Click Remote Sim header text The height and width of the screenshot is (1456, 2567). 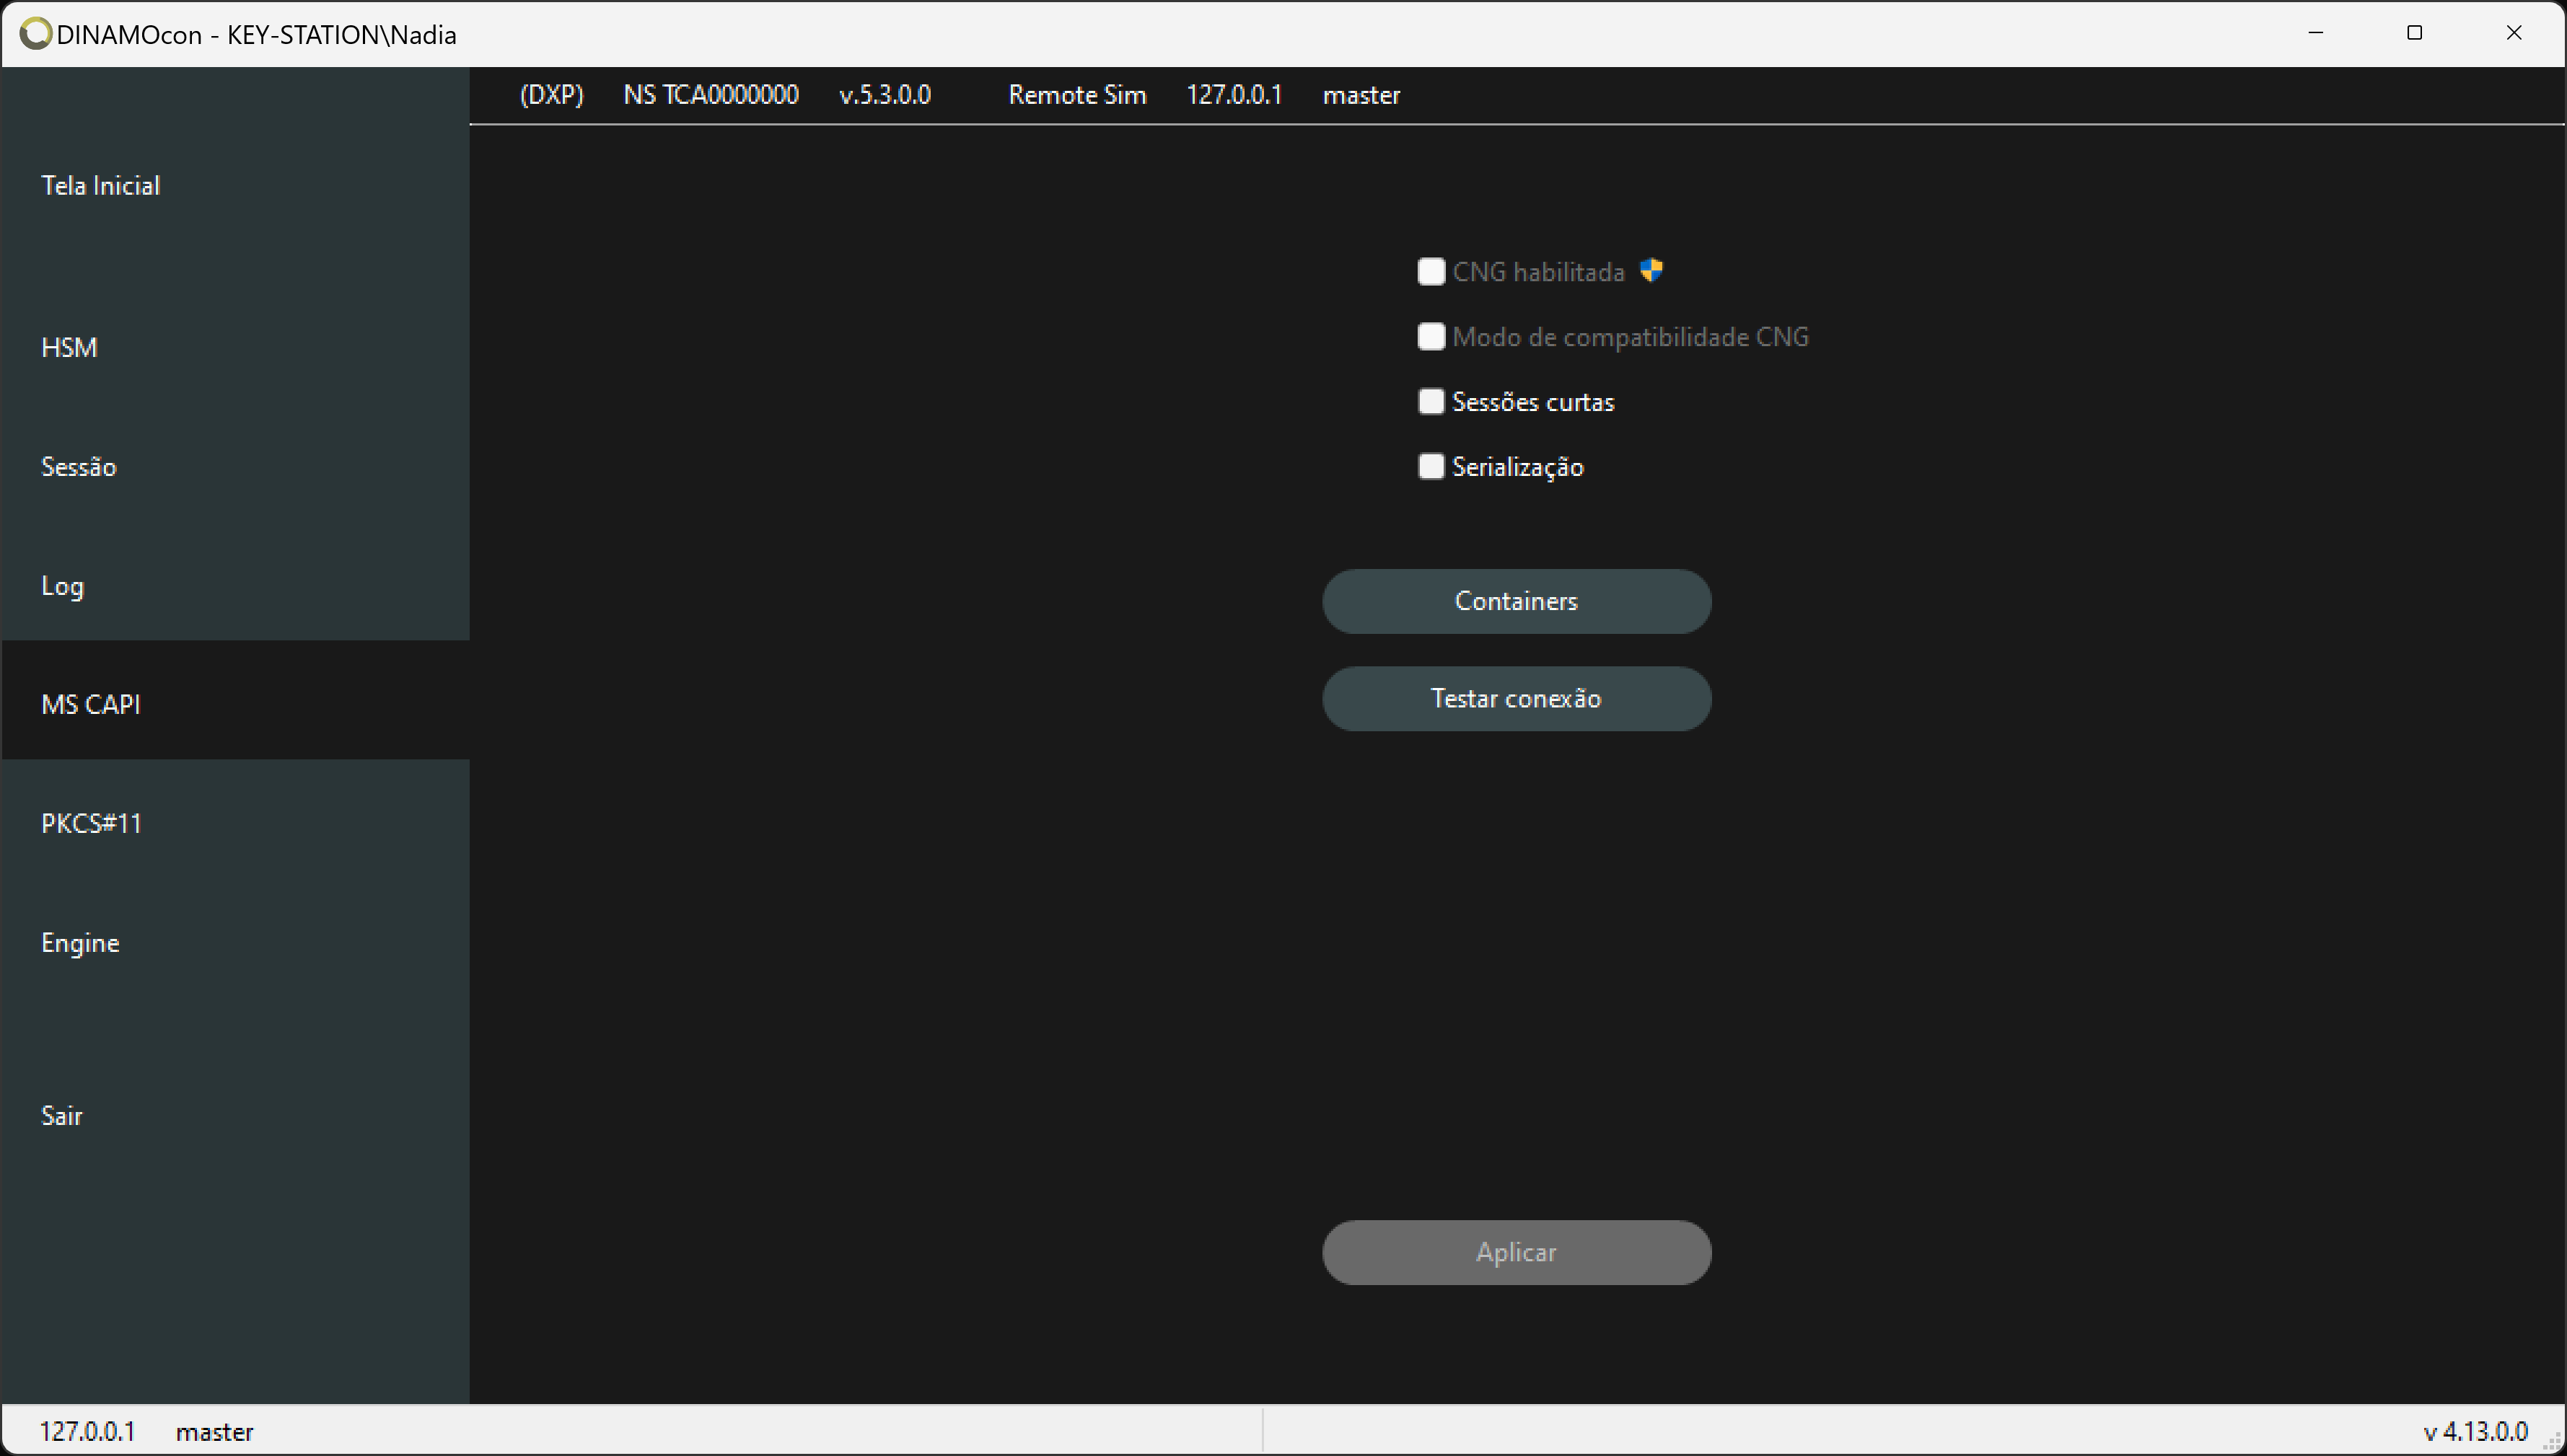click(x=1076, y=95)
